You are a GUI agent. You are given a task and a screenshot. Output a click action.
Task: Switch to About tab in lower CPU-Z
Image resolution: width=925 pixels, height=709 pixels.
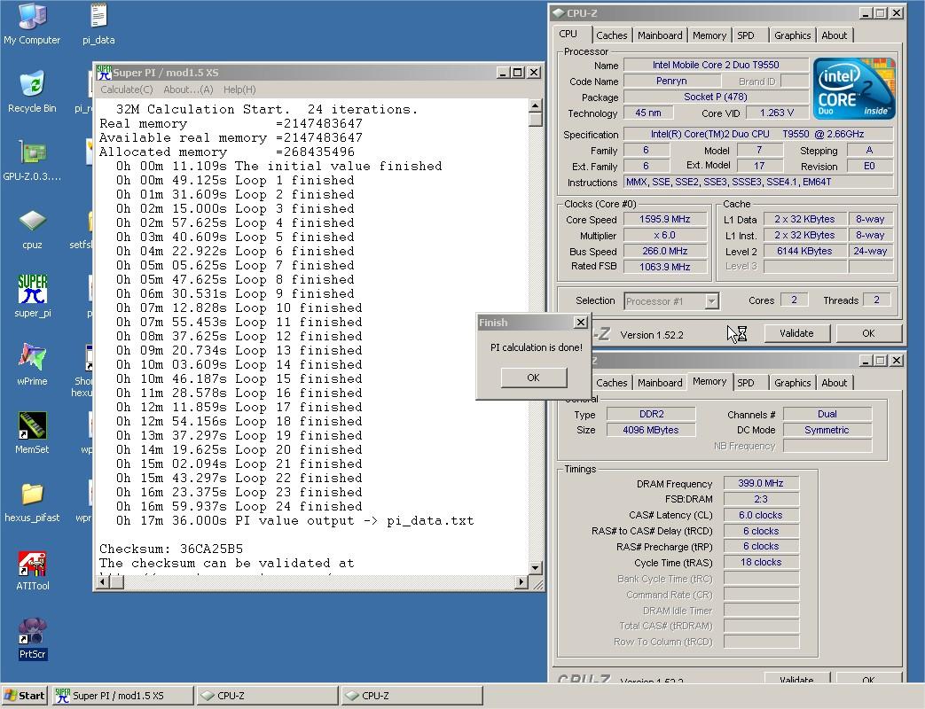pos(835,383)
